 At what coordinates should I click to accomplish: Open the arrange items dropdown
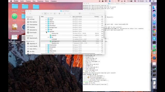(x=55, y=14)
